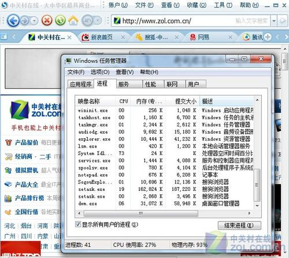
Task: Switch to the 用户 tab in Task Manager
Action: 195,84
